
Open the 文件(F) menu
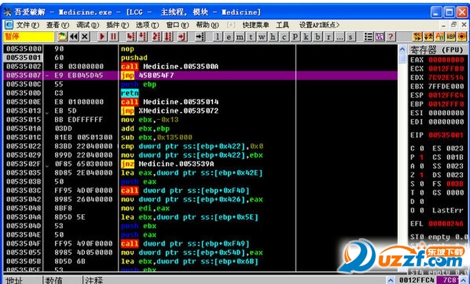pyautogui.click(x=28, y=25)
